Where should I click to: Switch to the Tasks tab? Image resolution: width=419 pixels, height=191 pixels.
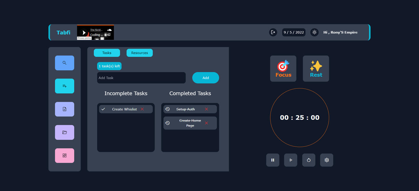coord(107,53)
